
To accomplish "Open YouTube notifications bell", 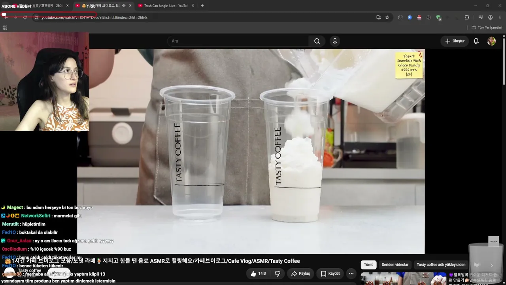I will (476, 41).
